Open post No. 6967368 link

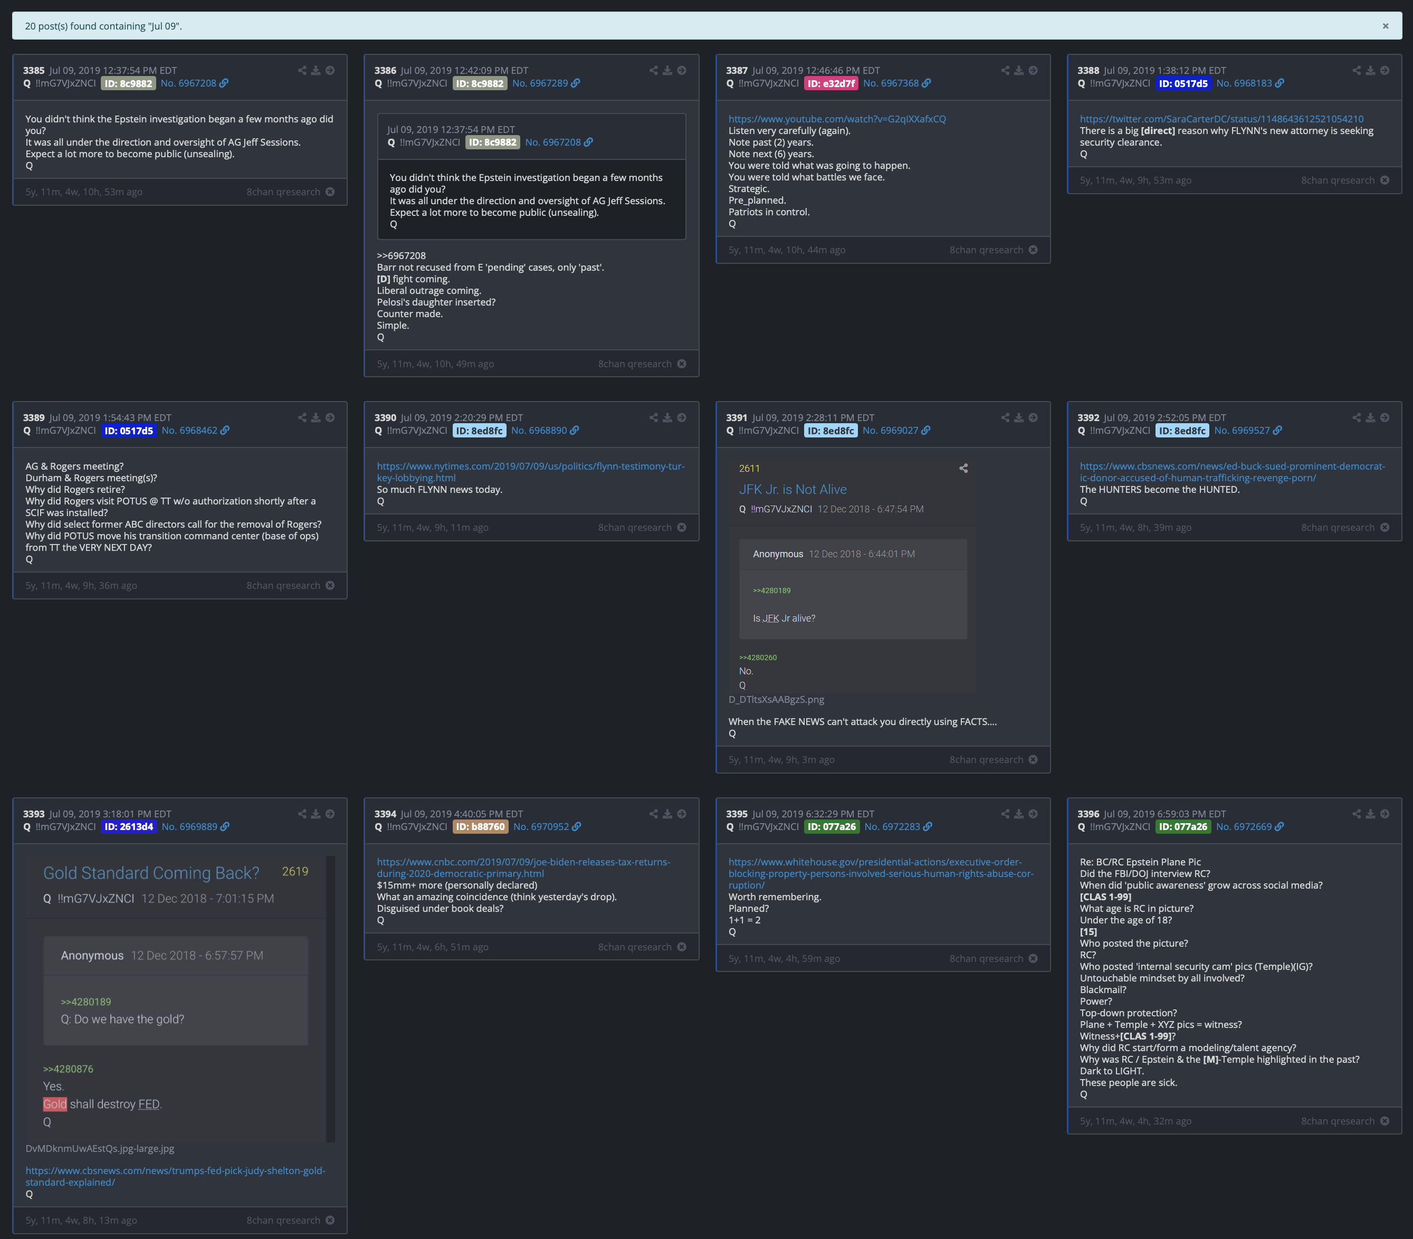(x=891, y=83)
